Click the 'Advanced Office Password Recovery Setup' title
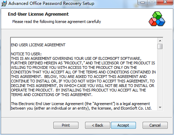This screenshot has width=174, height=135. (x=51, y=3)
